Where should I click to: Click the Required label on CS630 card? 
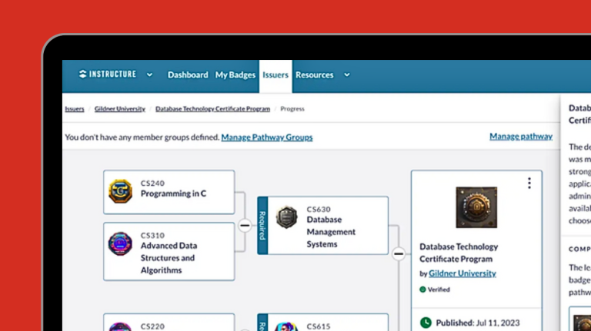point(262,225)
